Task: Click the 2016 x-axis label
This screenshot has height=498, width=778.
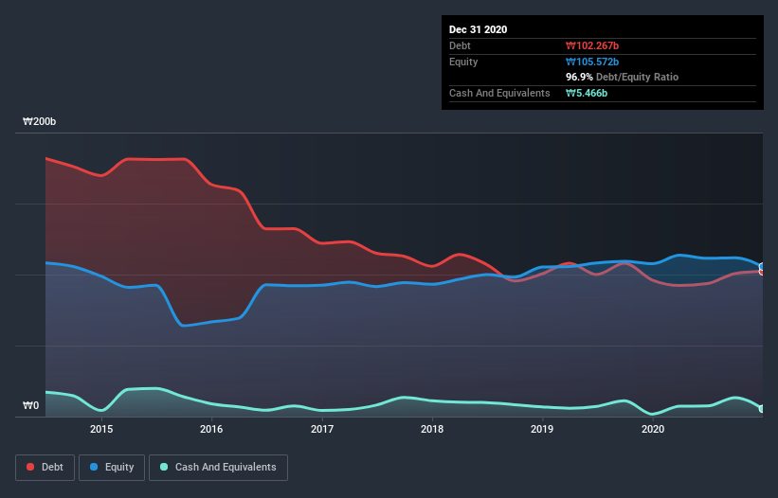Action: (211, 429)
